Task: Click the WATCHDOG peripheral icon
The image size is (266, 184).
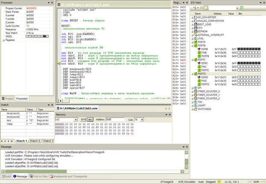Action: (196, 109)
